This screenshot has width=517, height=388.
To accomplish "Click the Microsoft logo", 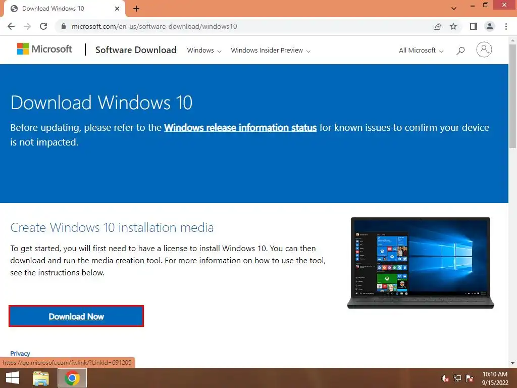I will pos(44,49).
